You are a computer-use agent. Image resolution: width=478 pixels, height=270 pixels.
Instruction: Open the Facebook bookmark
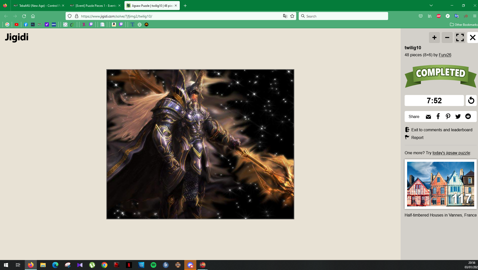[26, 24]
